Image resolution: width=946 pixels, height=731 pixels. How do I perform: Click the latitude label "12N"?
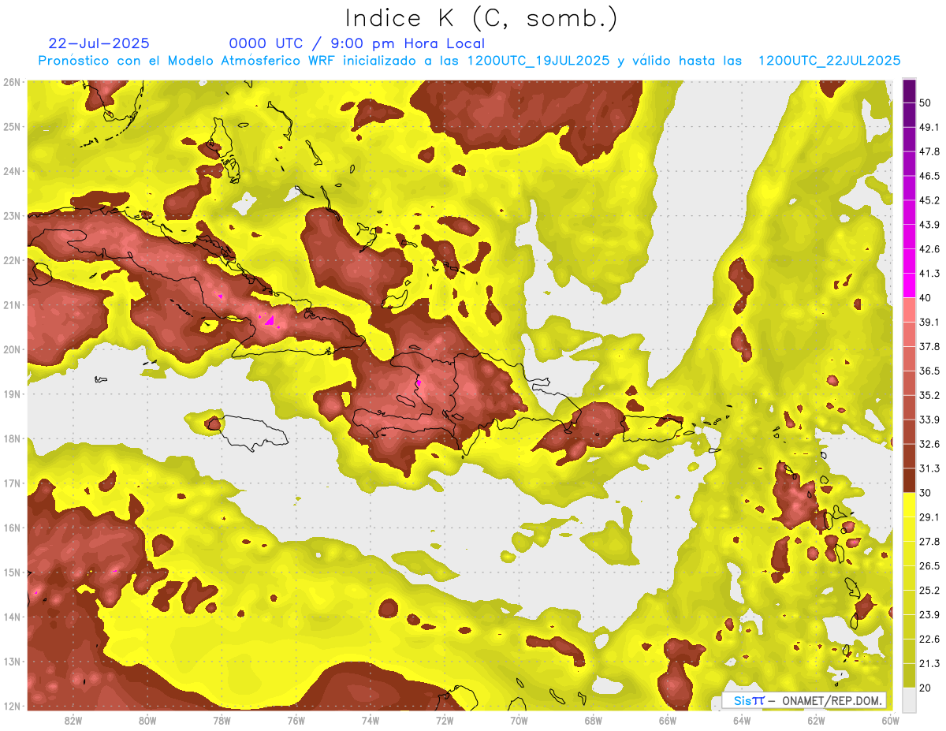[12, 706]
